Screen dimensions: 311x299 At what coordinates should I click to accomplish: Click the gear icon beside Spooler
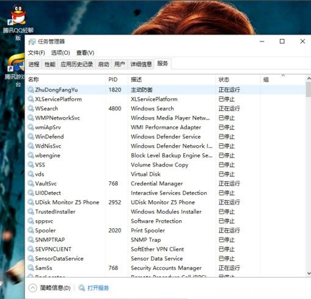(x=31, y=230)
